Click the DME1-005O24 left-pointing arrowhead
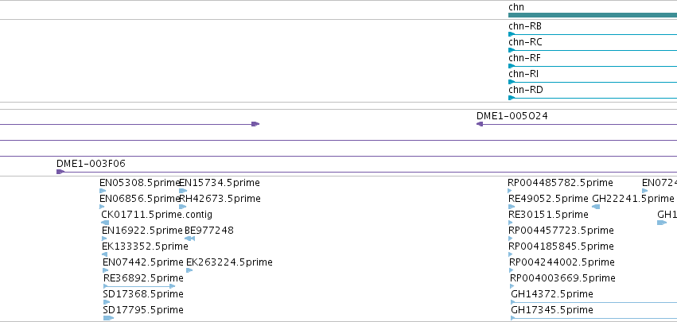 [x=479, y=124]
